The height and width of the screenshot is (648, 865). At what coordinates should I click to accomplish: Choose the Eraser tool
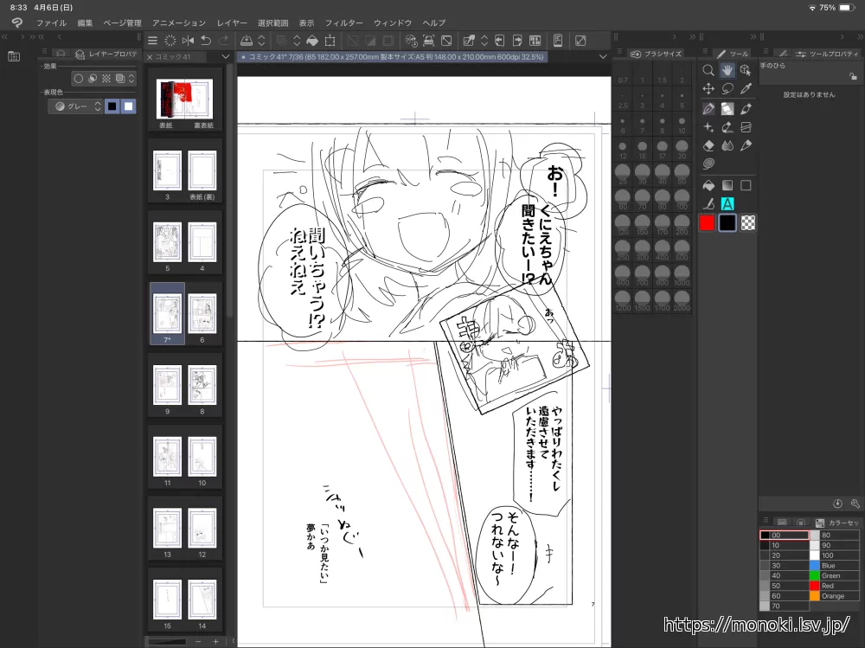[708, 145]
